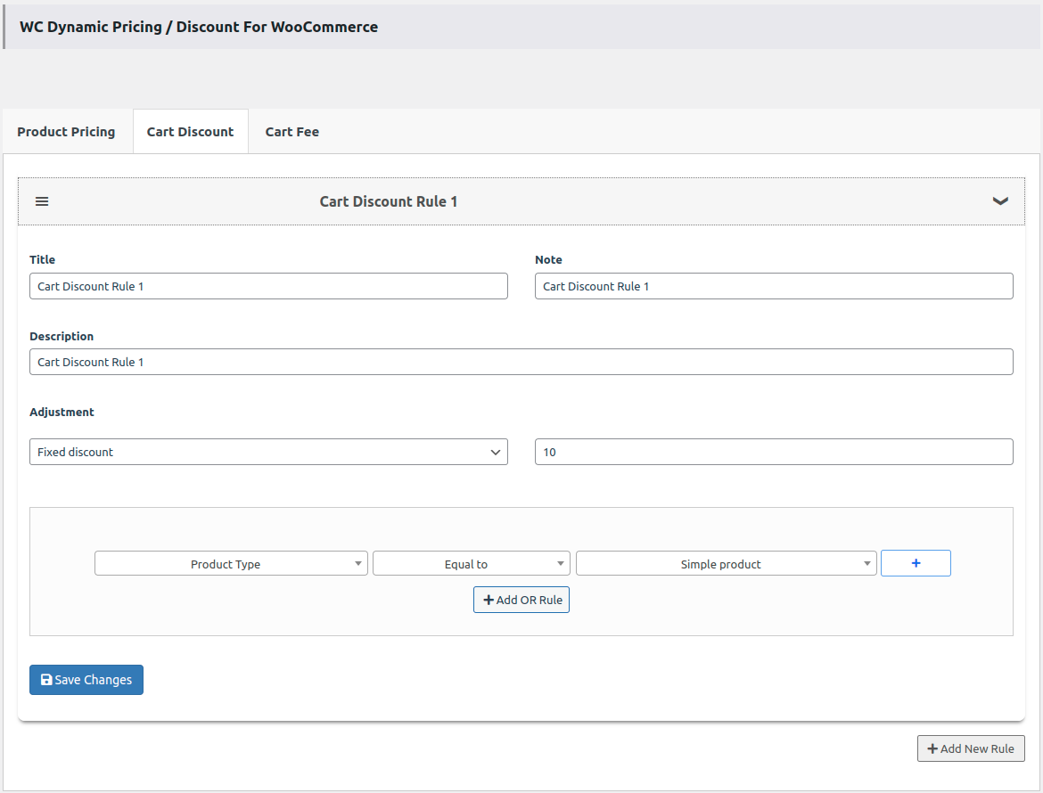
Task: Open the Product Type condition dropdown
Action: click(231, 564)
